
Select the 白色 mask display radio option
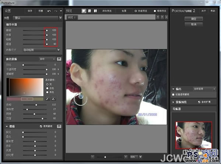pos(46,88)
